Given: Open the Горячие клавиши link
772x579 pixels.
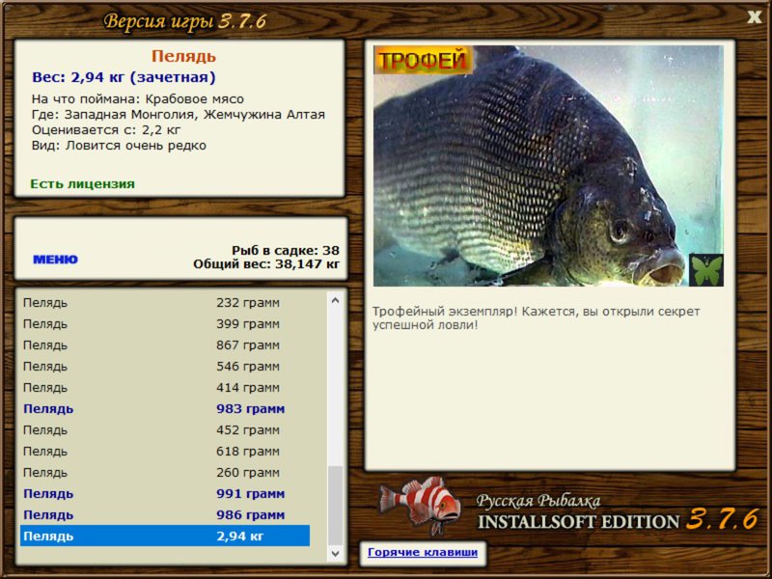Looking at the screenshot, I should 423,552.
